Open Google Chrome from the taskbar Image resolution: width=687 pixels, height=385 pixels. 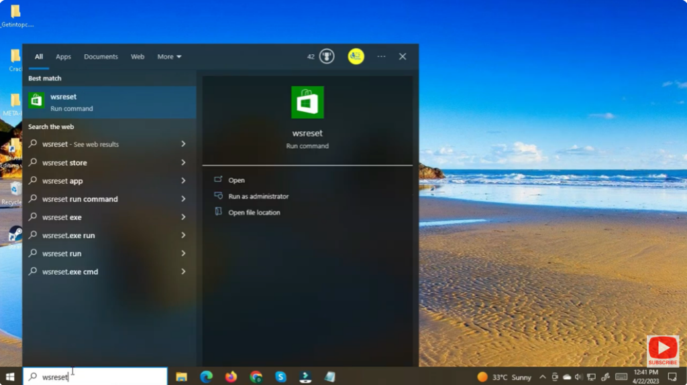(256, 377)
